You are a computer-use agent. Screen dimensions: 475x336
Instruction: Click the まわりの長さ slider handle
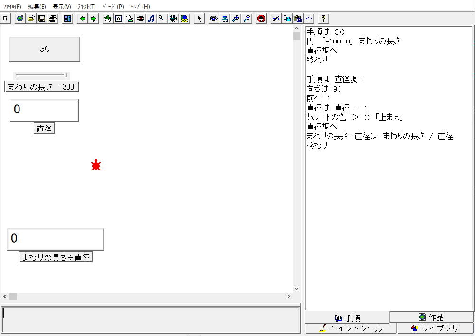tap(66, 75)
